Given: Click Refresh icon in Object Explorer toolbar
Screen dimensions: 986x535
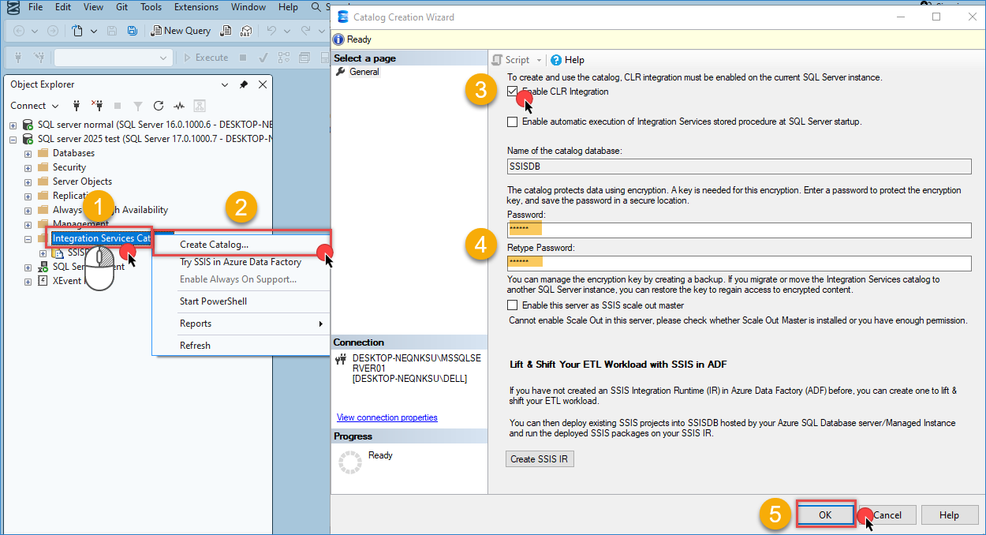Looking at the screenshot, I should click(x=159, y=106).
